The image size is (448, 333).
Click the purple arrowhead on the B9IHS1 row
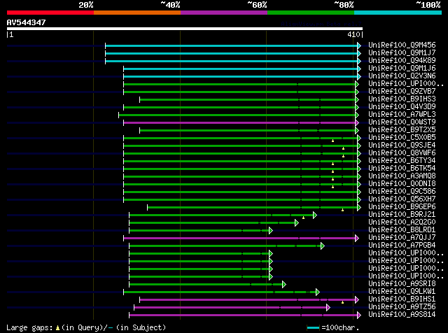coord(357,300)
